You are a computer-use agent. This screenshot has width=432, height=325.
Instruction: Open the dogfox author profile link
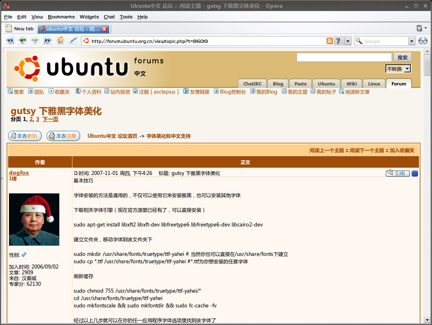(19, 173)
